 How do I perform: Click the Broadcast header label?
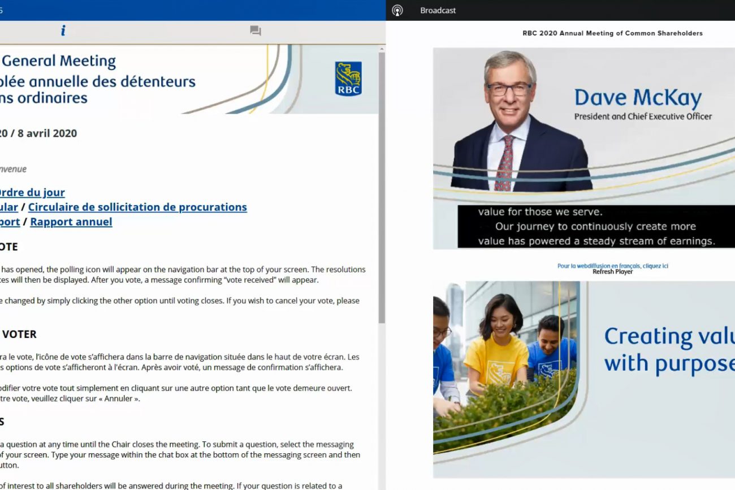[x=438, y=10]
